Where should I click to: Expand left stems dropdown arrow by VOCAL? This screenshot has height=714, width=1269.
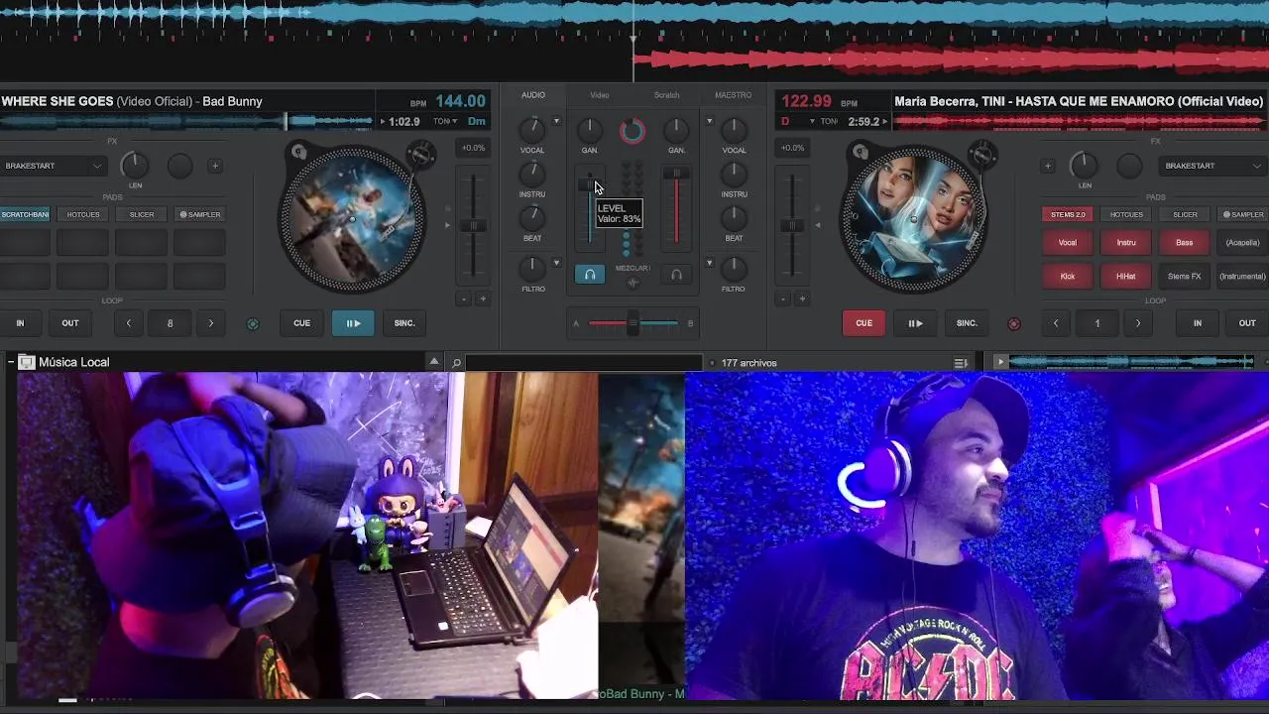pos(556,122)
